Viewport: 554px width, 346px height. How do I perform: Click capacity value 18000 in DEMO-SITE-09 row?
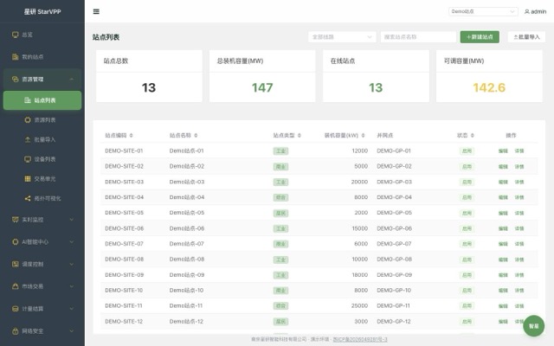tap(360, 275)
